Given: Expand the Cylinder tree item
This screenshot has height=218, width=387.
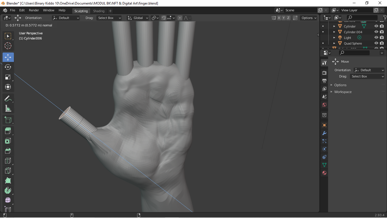Looking at the screenshot, I should 334,26.
